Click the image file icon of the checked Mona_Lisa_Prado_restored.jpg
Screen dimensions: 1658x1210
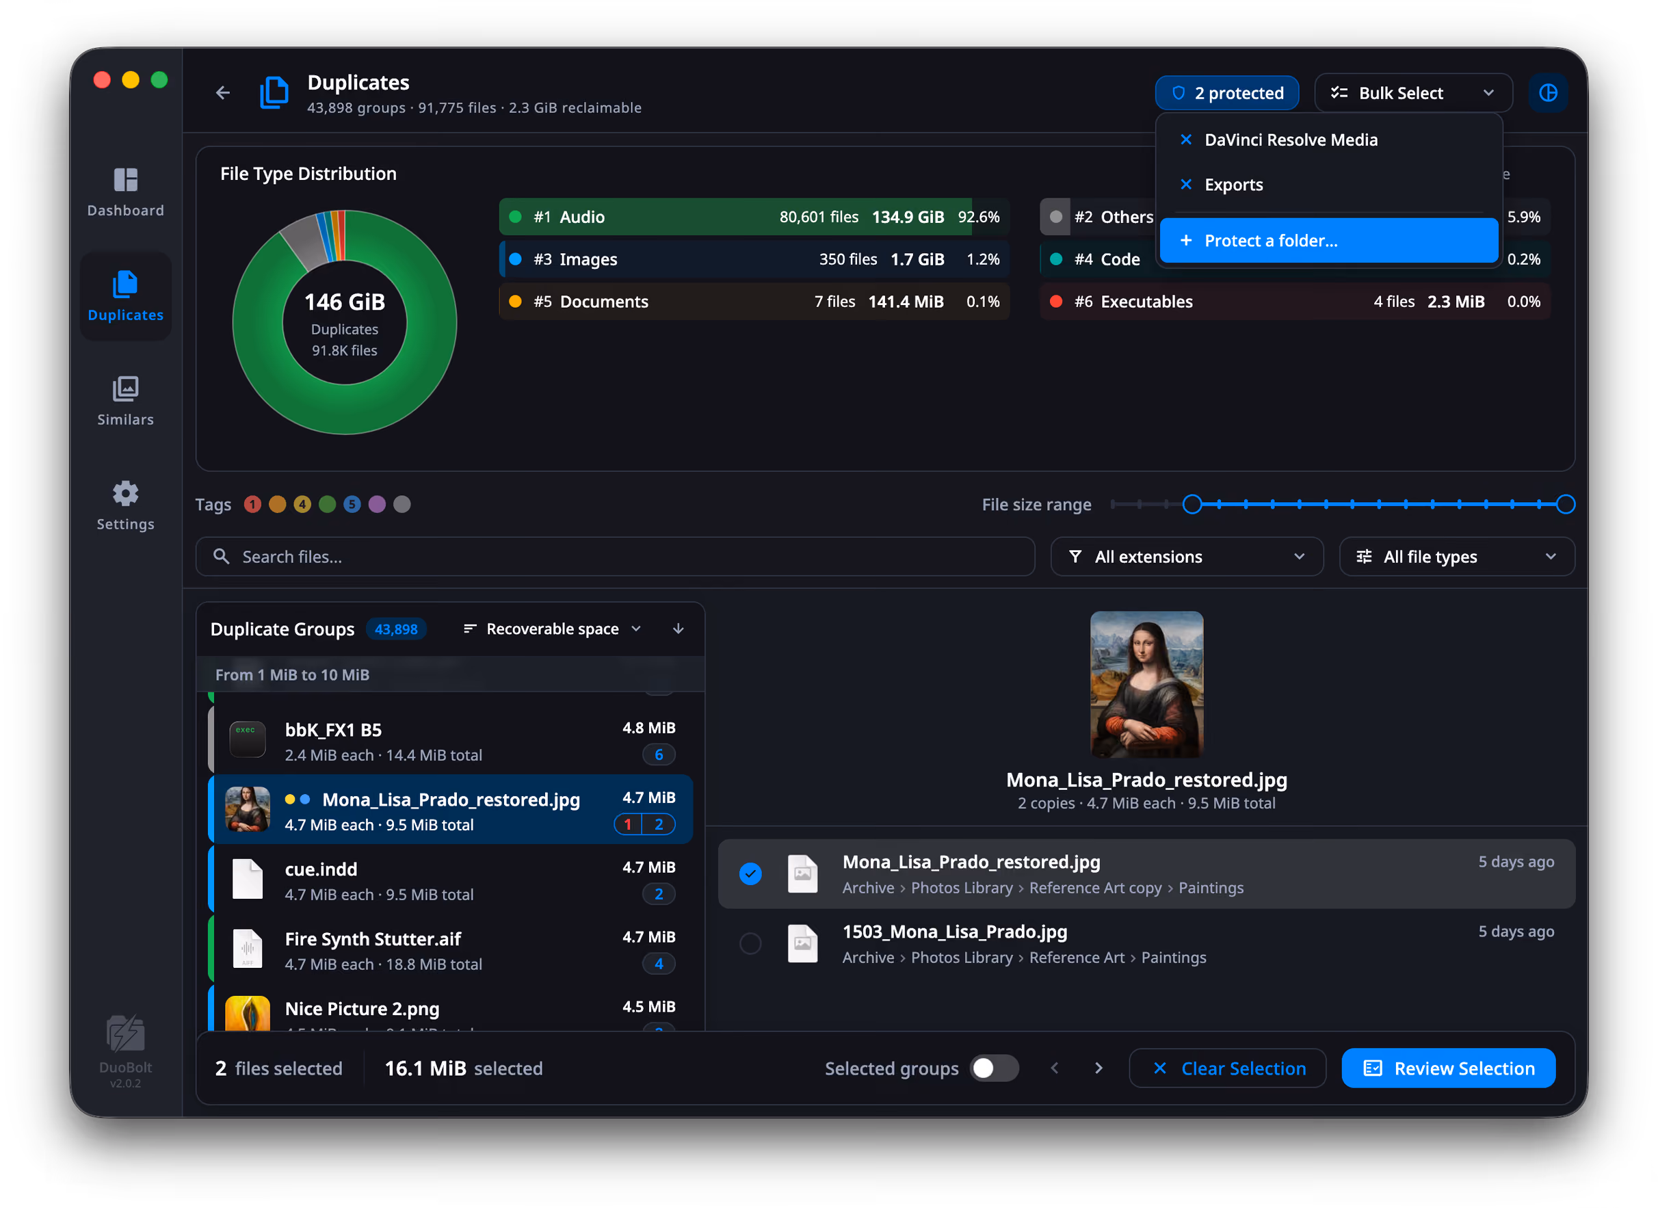pyautogui.click(x=802, y=875)
